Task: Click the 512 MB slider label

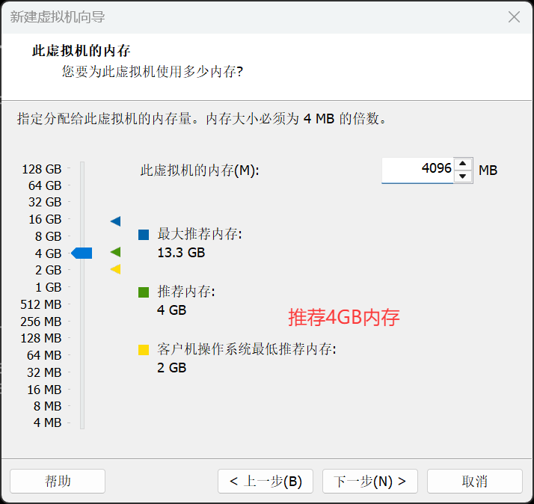Action: pyautogui.click(x=41, y=304)
